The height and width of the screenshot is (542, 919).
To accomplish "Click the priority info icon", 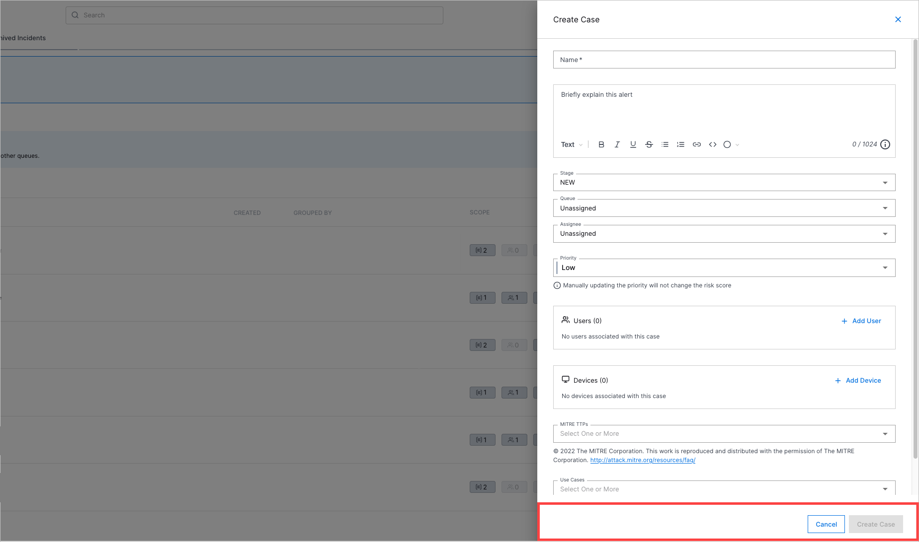I will pyautogui.click(x=557, y=285).
